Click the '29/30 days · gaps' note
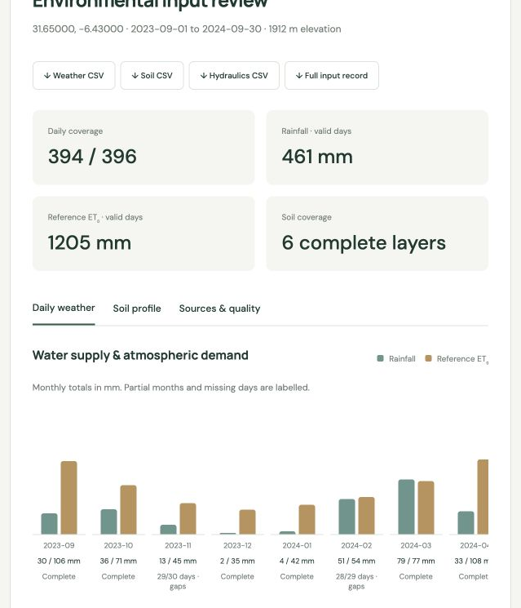Viewport: 521px width, 608px height. point(178,581)
